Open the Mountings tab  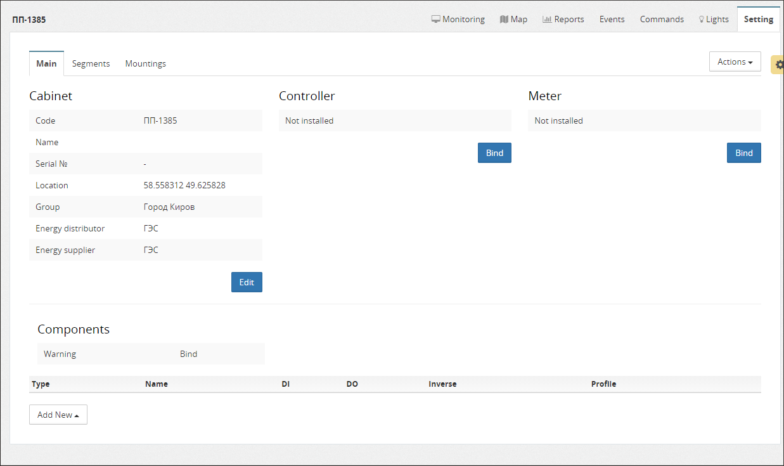pos(145,63)
